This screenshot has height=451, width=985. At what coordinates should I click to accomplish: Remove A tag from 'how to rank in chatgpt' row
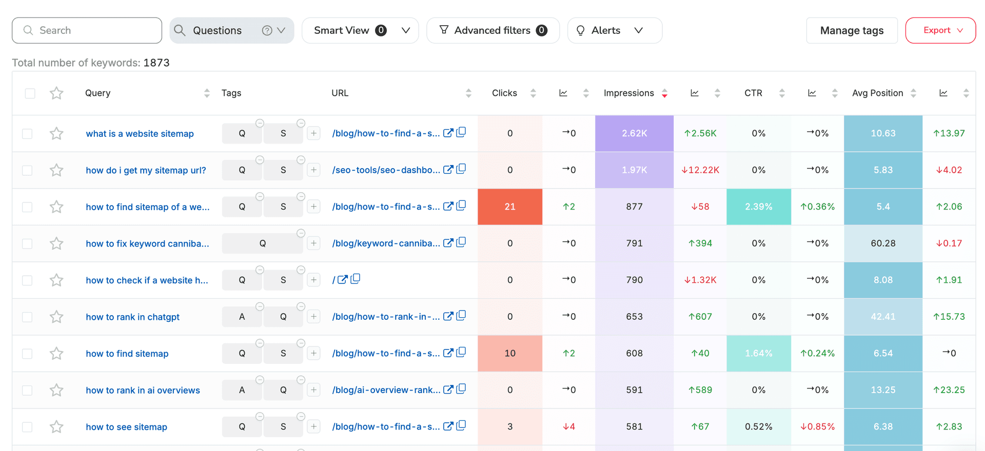[260, 306]
